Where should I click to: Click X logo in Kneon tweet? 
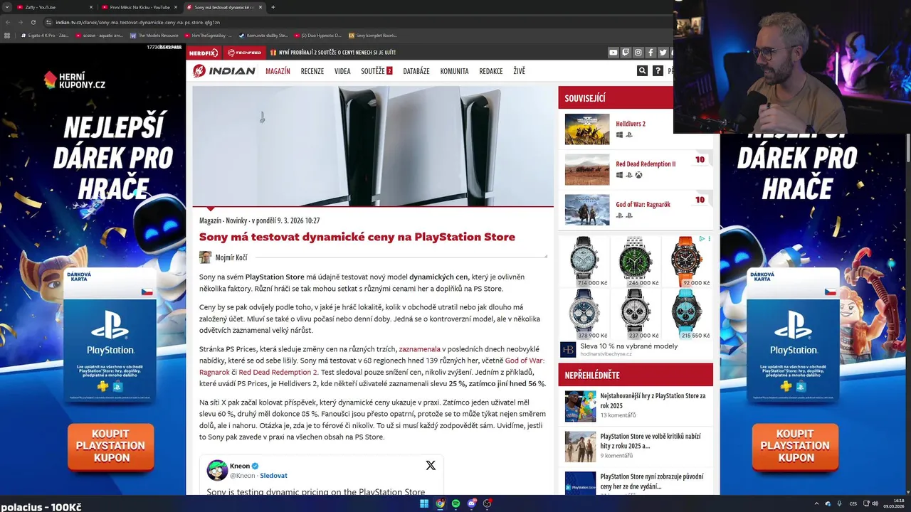pyautogui.click(x=431, y=465)
